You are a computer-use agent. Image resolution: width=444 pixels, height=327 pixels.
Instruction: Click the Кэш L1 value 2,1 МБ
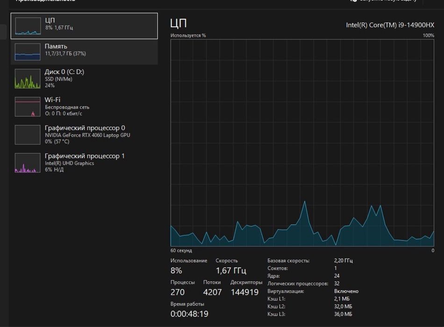(x=342, y=299)
